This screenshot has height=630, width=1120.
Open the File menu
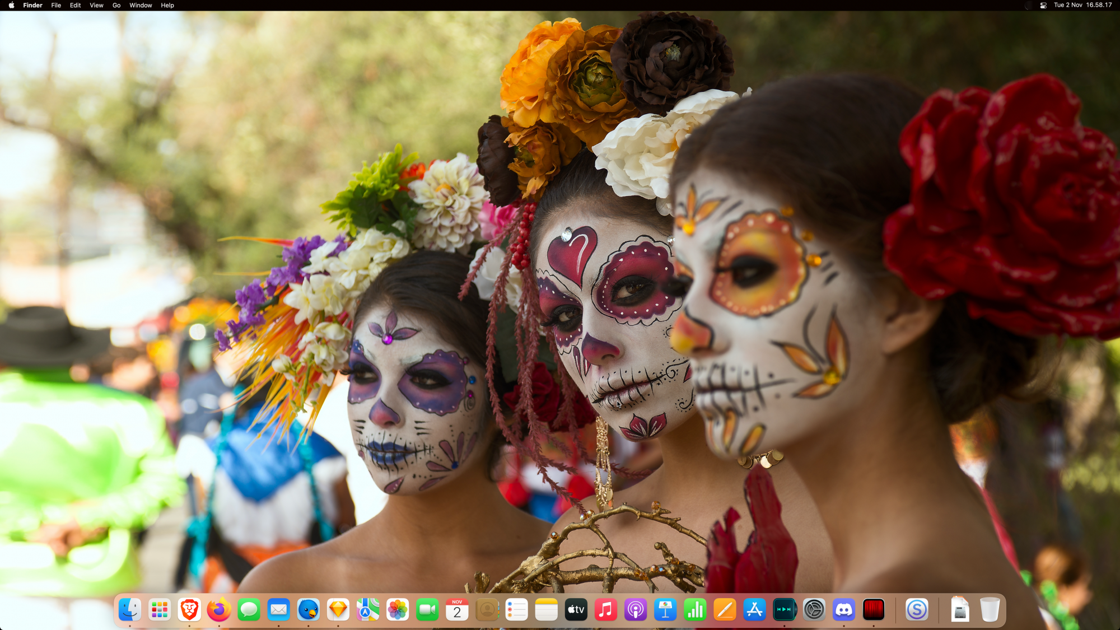pyautogui.click(x=56, y=5)
